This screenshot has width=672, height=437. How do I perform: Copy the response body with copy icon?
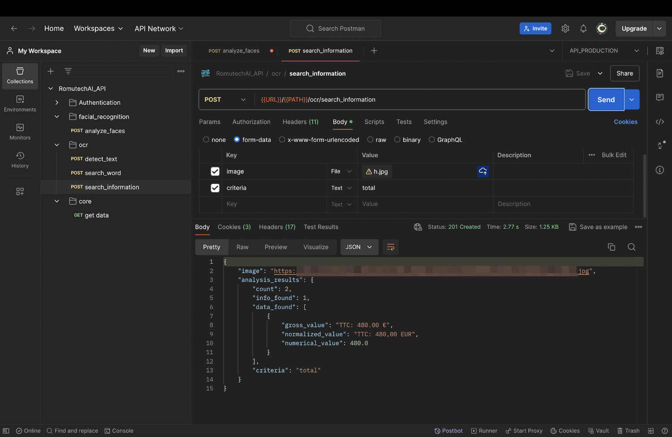tap(611, 247)
